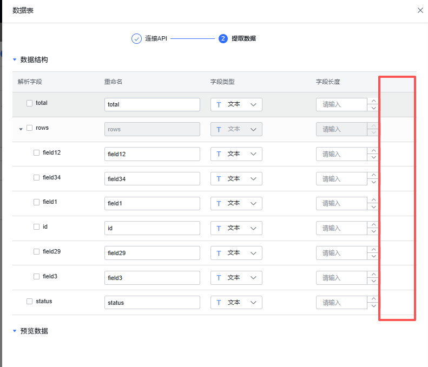428x367 pixels.
Task: Decrease field length for field12 row
Action: click(x=374, y=157)
